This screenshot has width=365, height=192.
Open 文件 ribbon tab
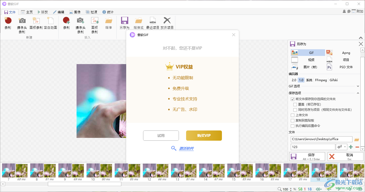point(10,12)
